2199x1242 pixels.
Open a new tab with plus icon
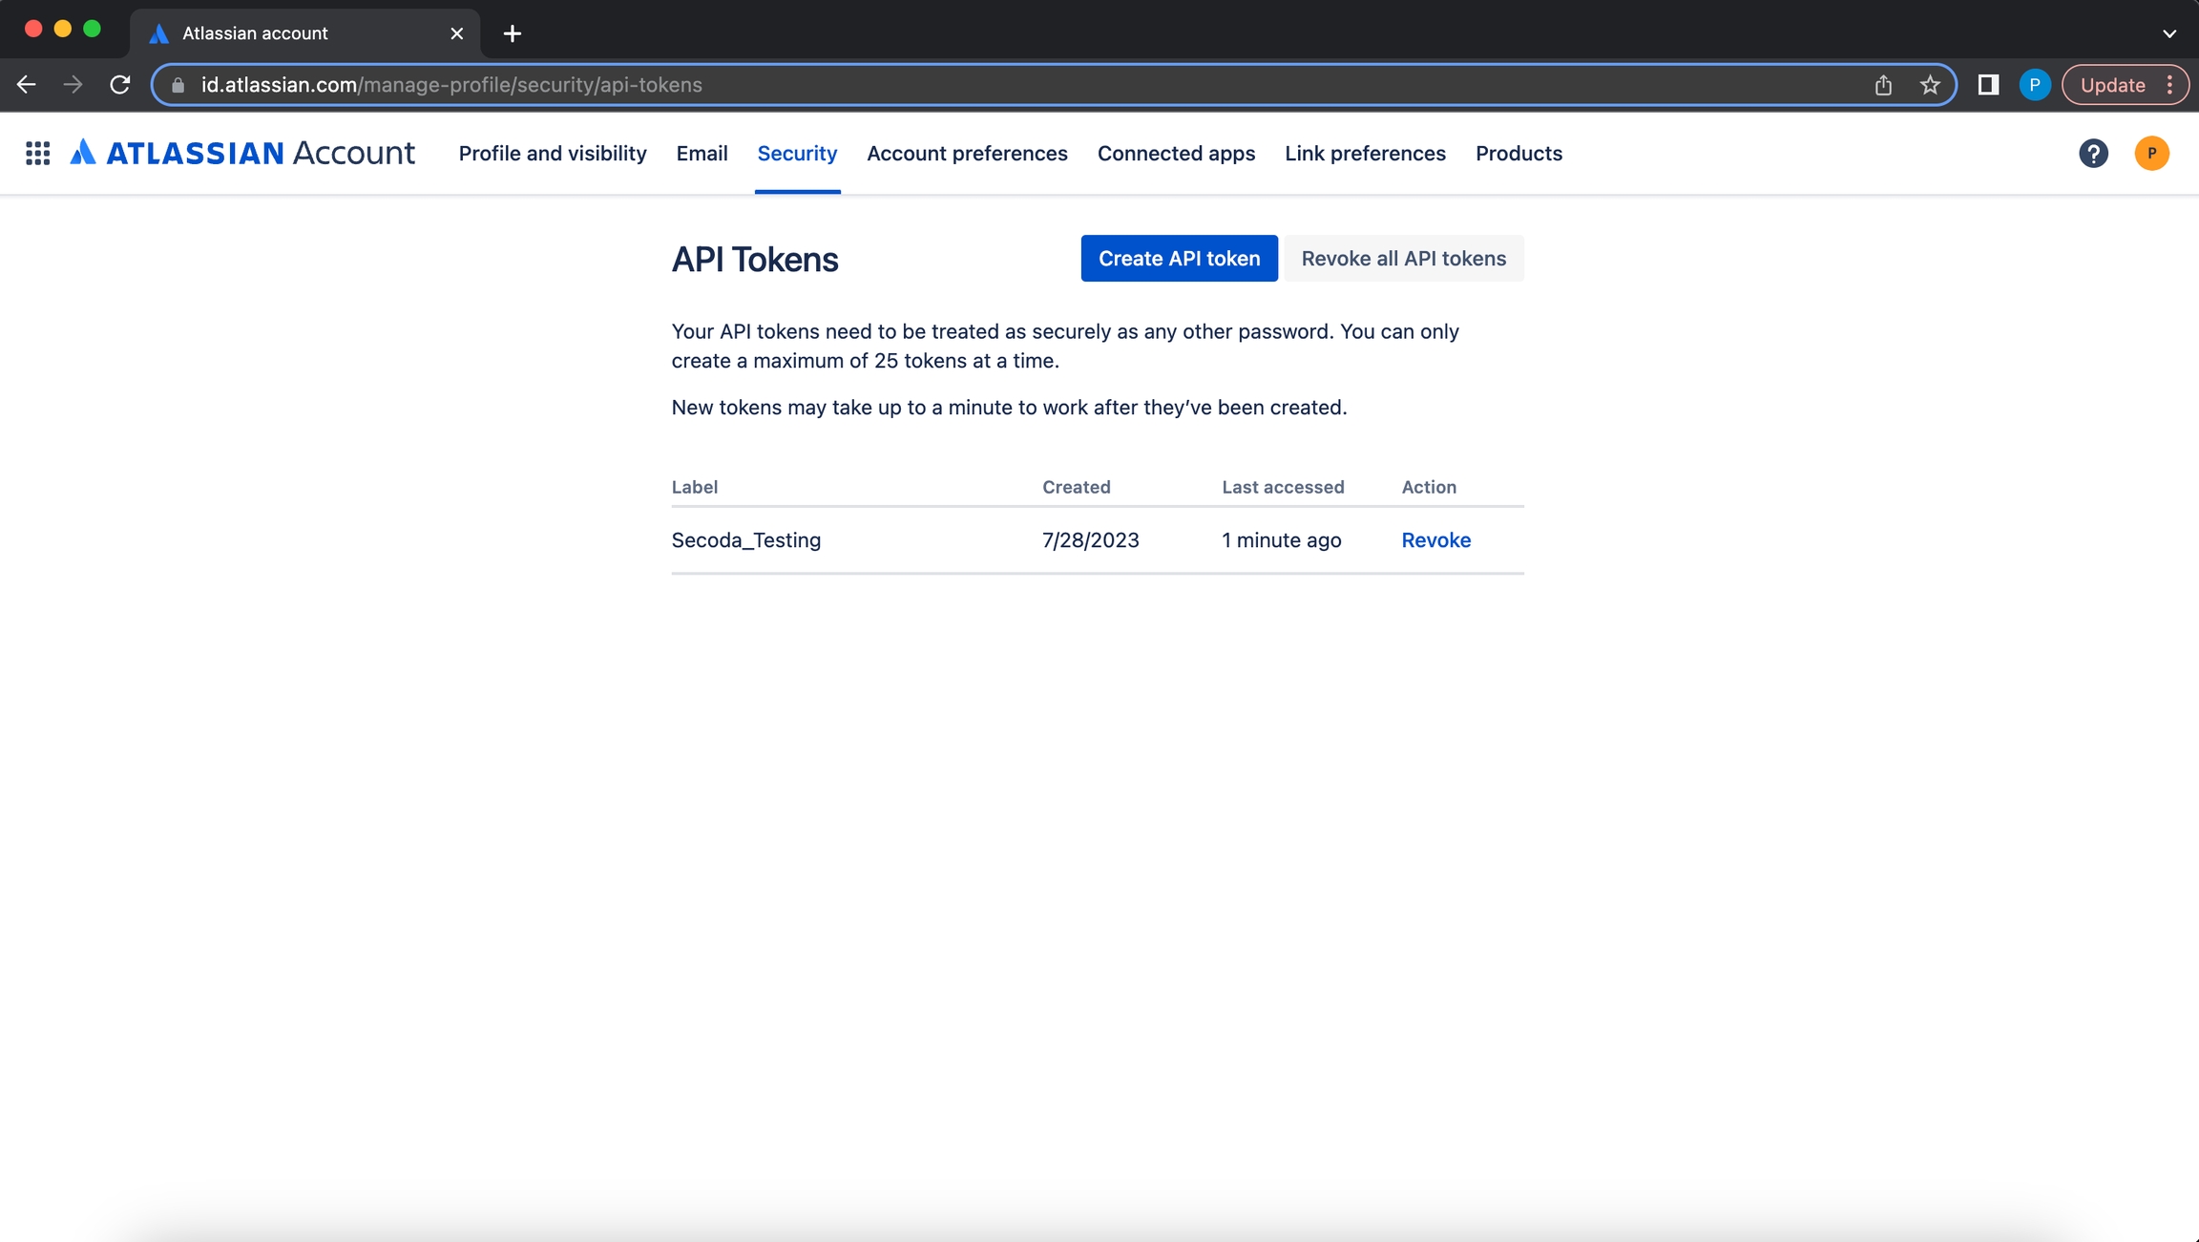pos(513,33)
